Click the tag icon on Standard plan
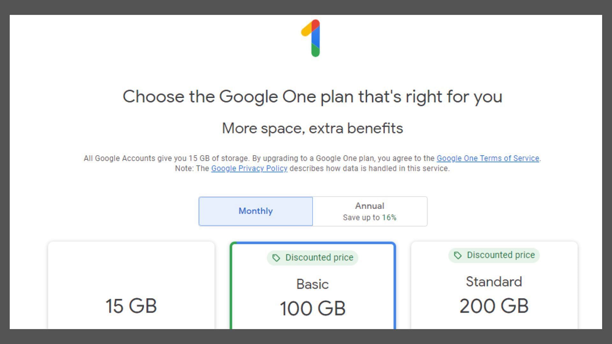 [x=458, y=255]
